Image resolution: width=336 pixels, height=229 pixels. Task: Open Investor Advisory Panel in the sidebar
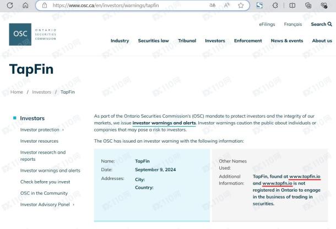point(45,205)
